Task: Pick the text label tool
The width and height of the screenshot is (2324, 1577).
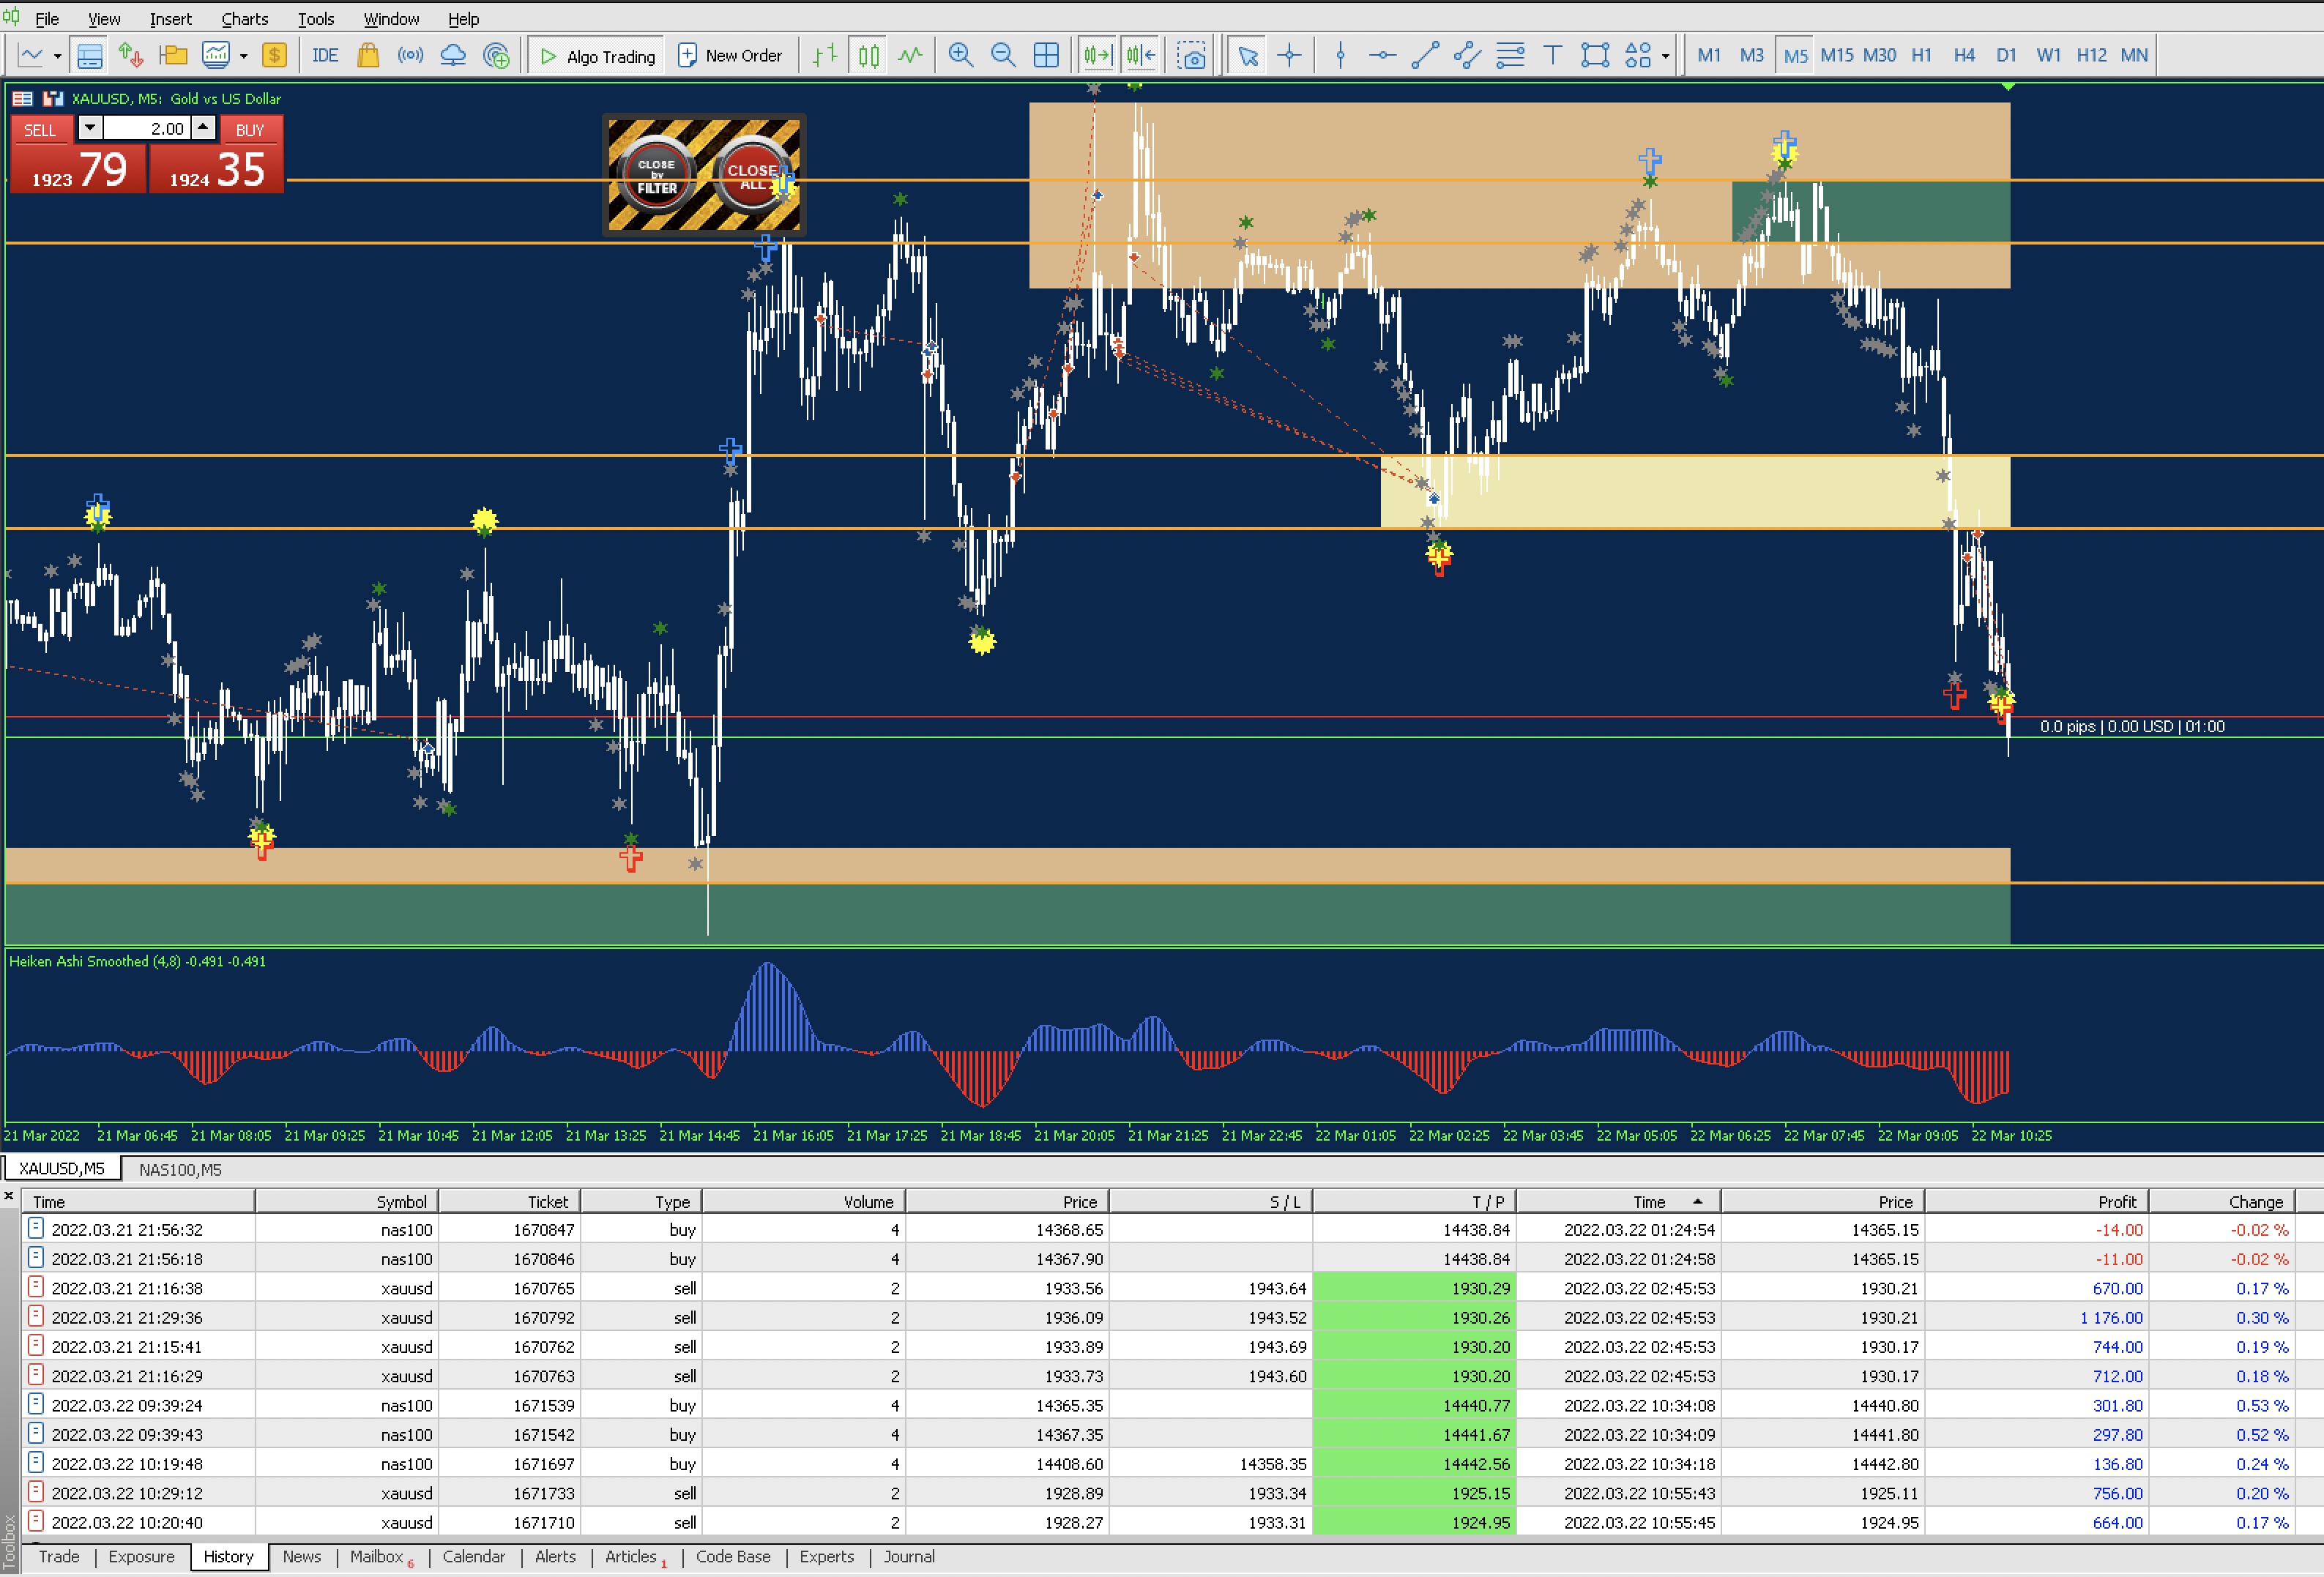Action: click(x=1552, y=55)
